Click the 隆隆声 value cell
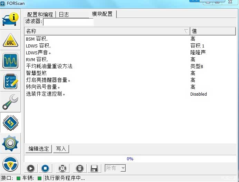The image size is (239, 182). coord(198,53)
